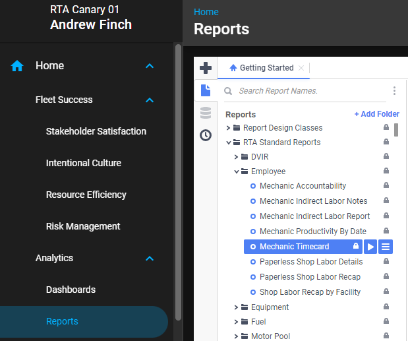408x341 pixels.
Task: Expand the Equipment folder
Action: pos(237,307)
